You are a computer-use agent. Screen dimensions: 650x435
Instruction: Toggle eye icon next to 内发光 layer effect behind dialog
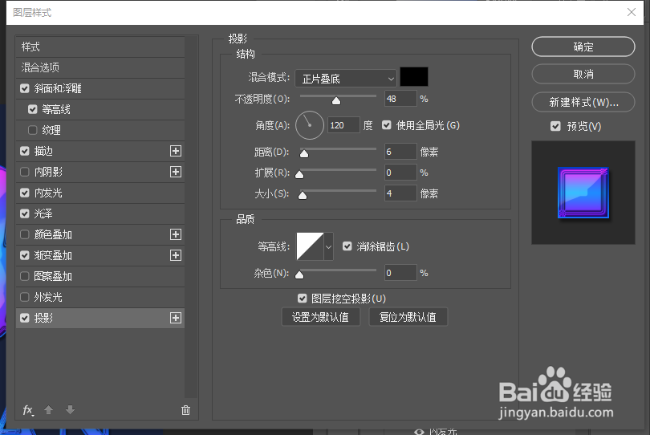(419, 432)
